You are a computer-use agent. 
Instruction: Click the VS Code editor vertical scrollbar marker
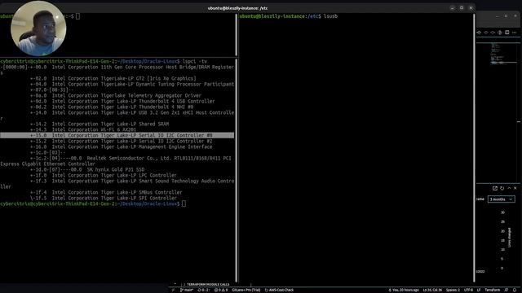tap(519, 122)
